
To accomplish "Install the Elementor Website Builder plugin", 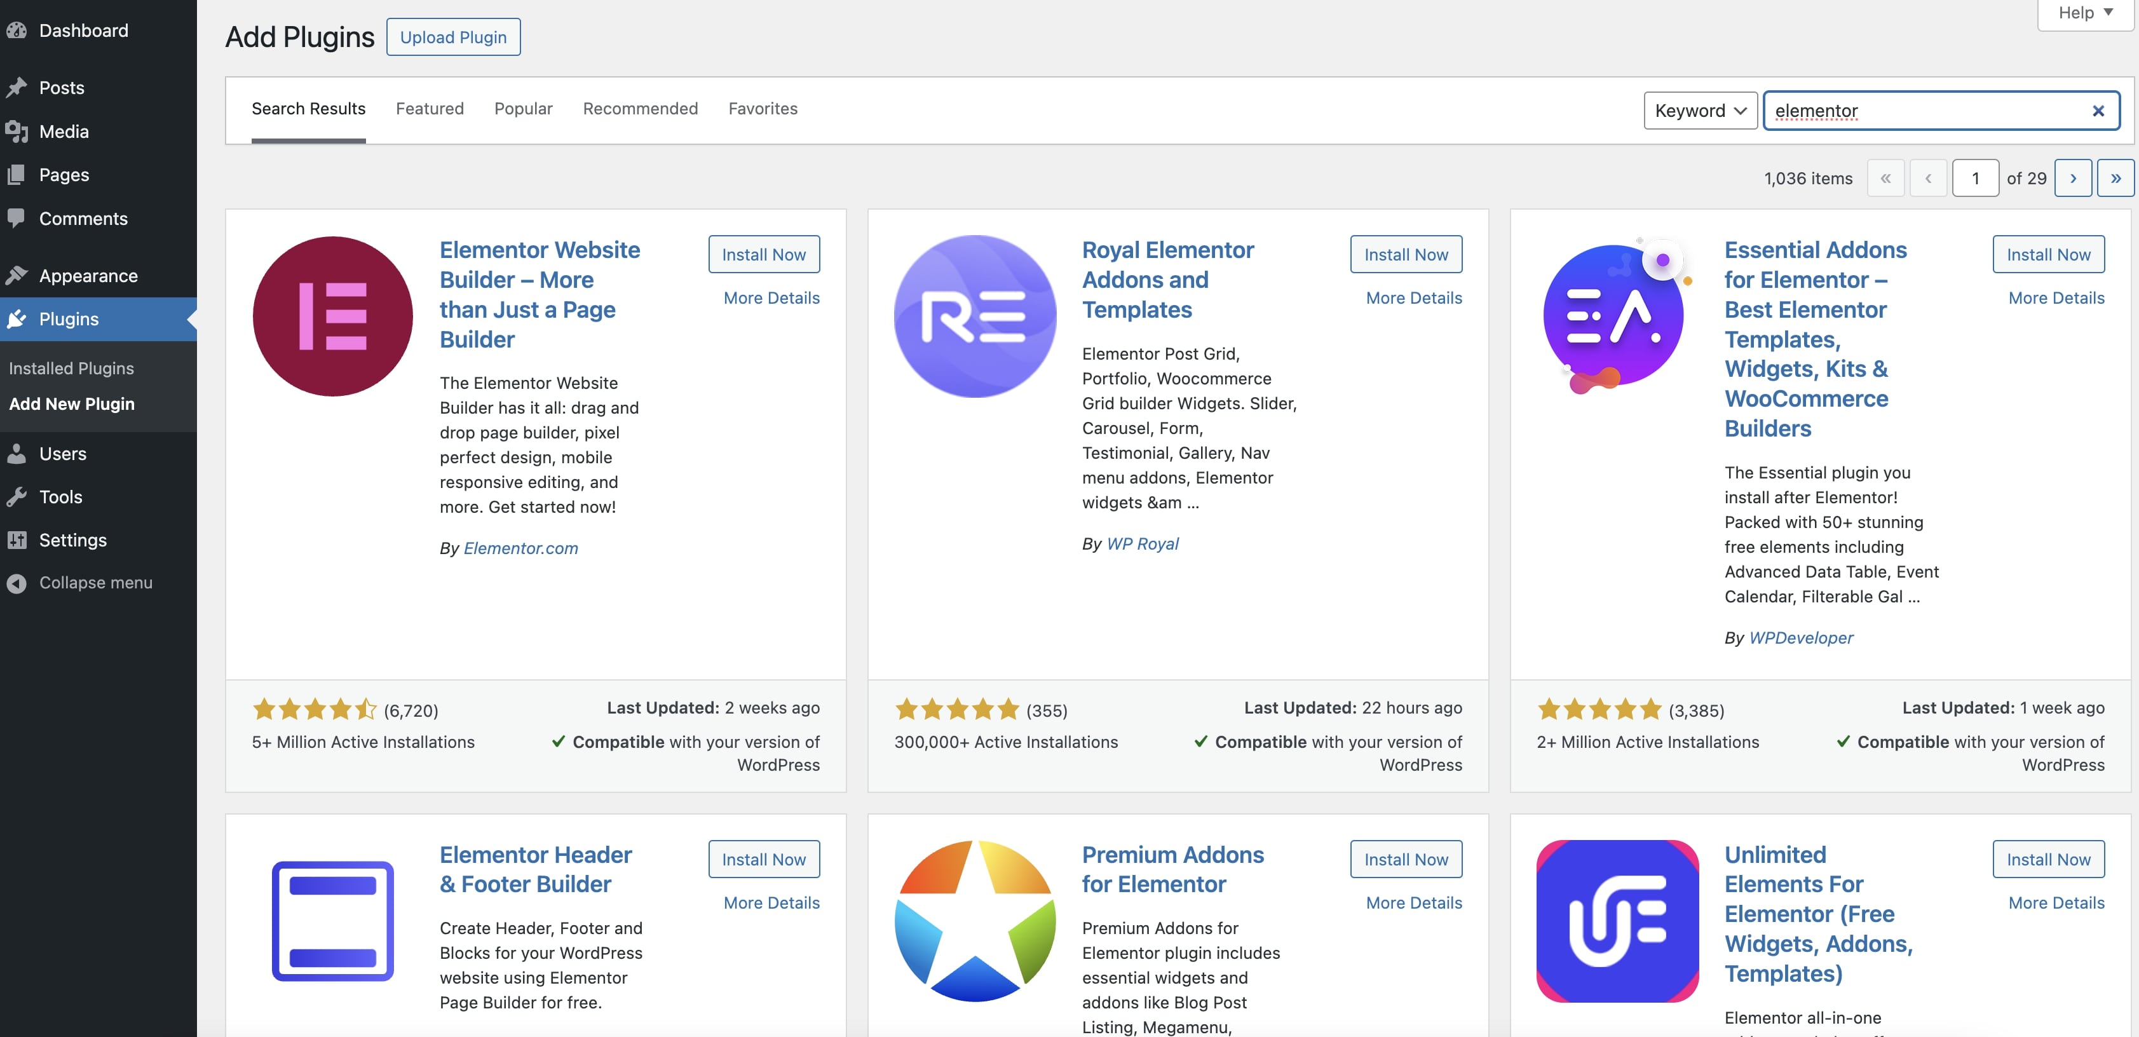I will pos(763,254).
